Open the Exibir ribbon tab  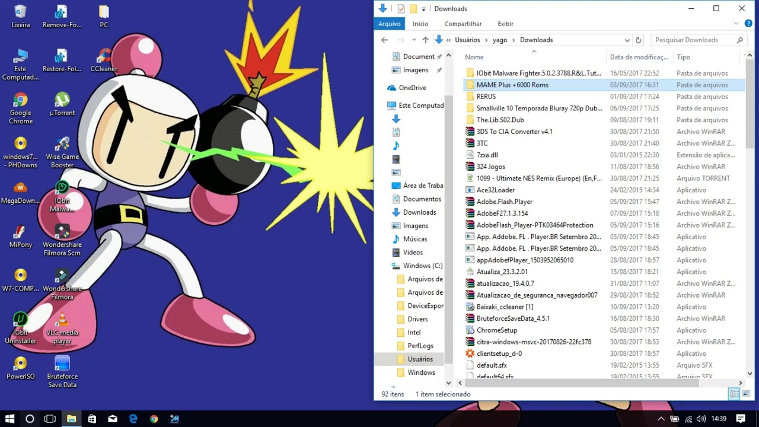[x=506, y=24]
